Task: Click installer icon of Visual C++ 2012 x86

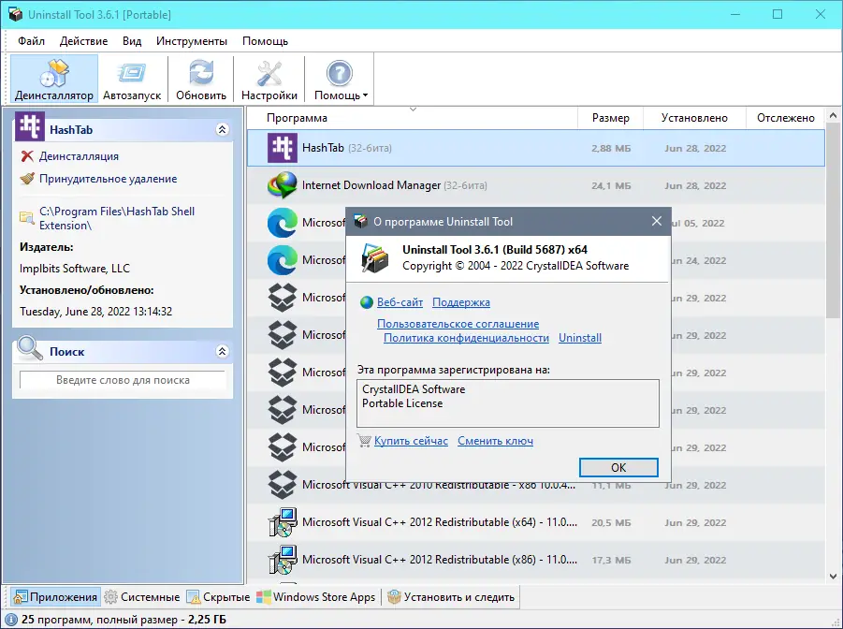Action: point(283,560)
